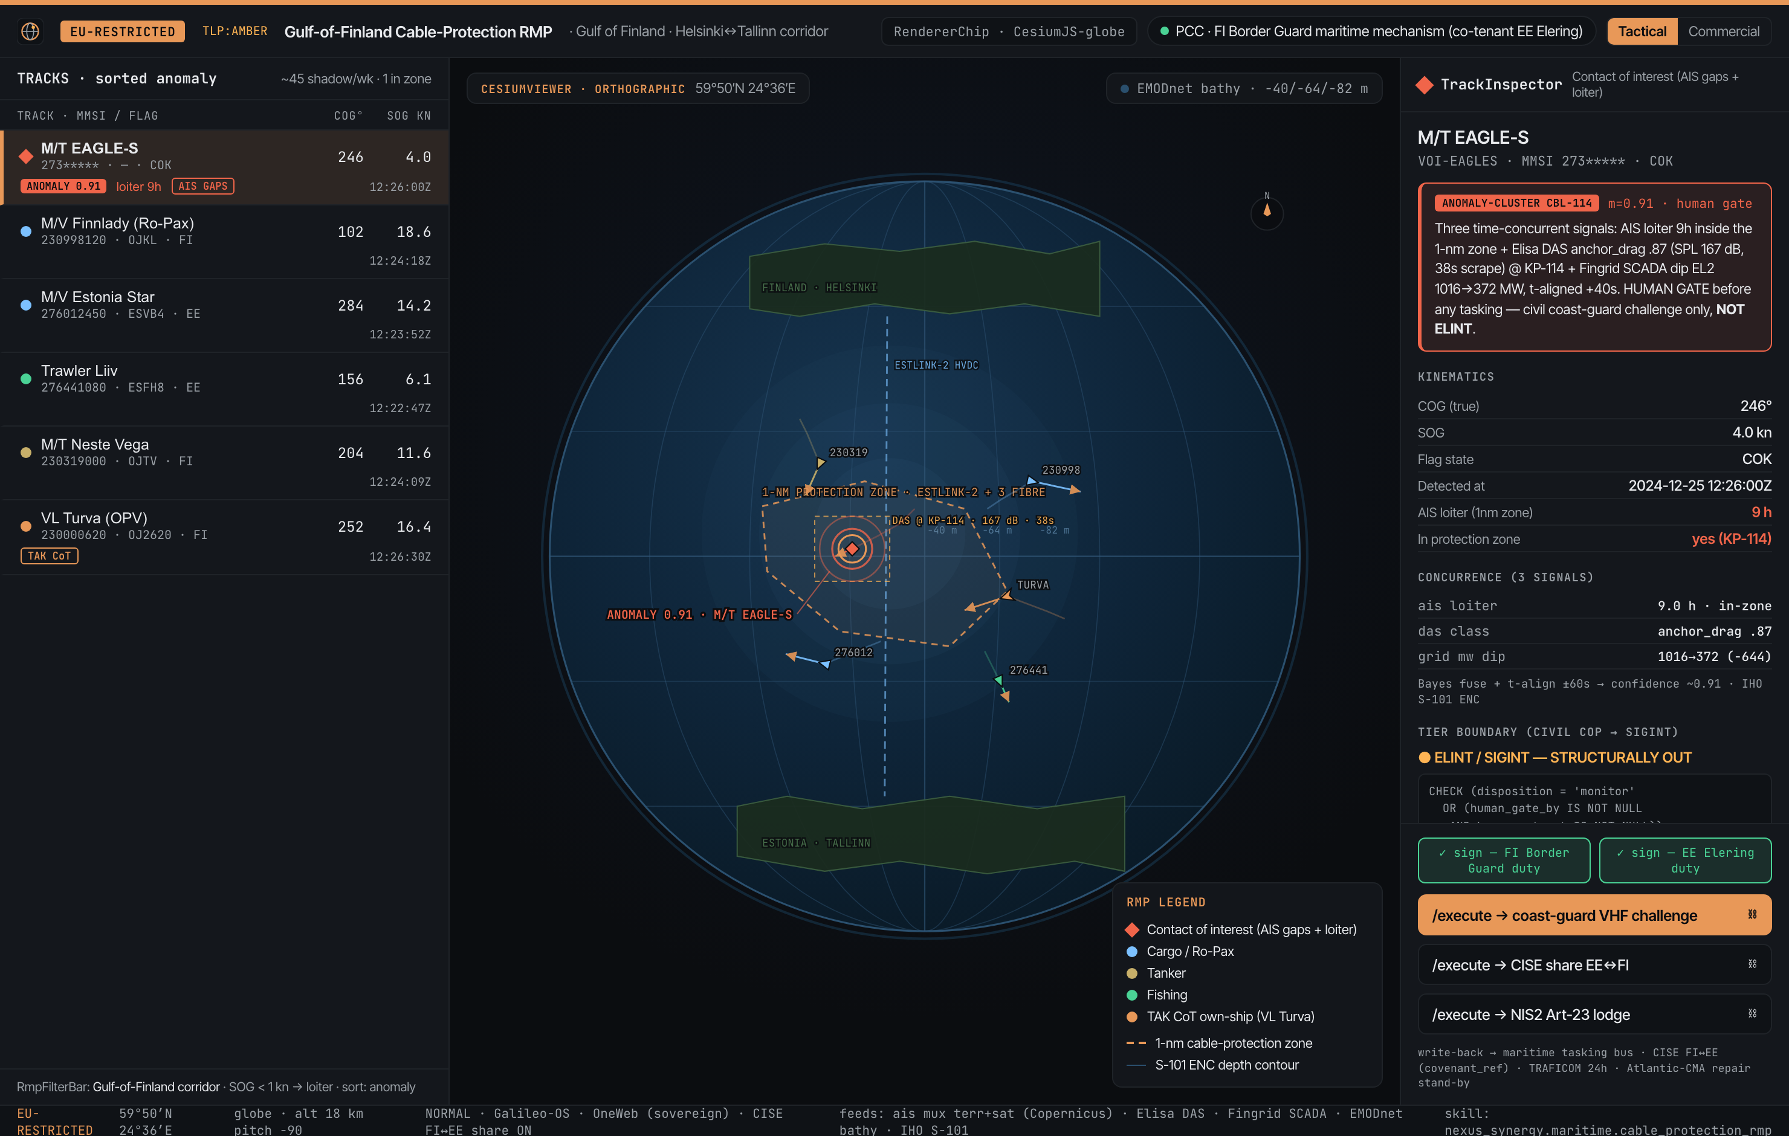Click the 'ELINT / SIGINT — STRUCTURALLY OUT' heading
1789x1136 pixels.
coord(1562,757)
